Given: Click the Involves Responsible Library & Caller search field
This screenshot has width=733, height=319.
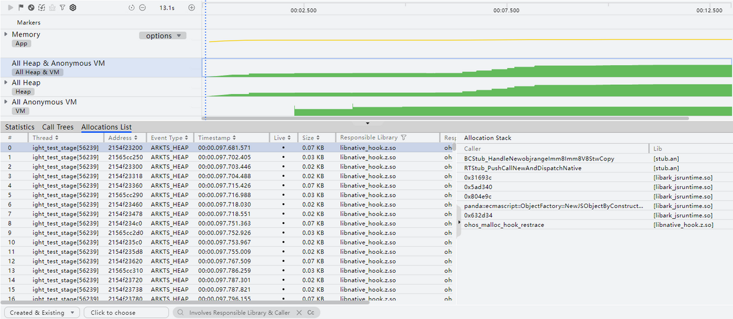Looking at the screenshot, I should coord(239,312).
